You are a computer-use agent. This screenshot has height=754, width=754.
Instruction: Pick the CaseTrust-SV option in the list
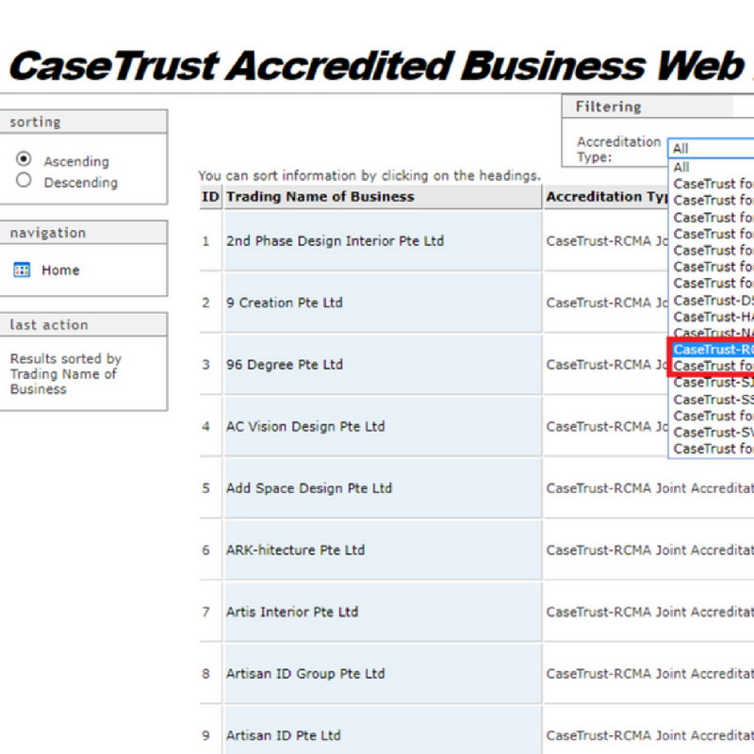coord(712,433)
